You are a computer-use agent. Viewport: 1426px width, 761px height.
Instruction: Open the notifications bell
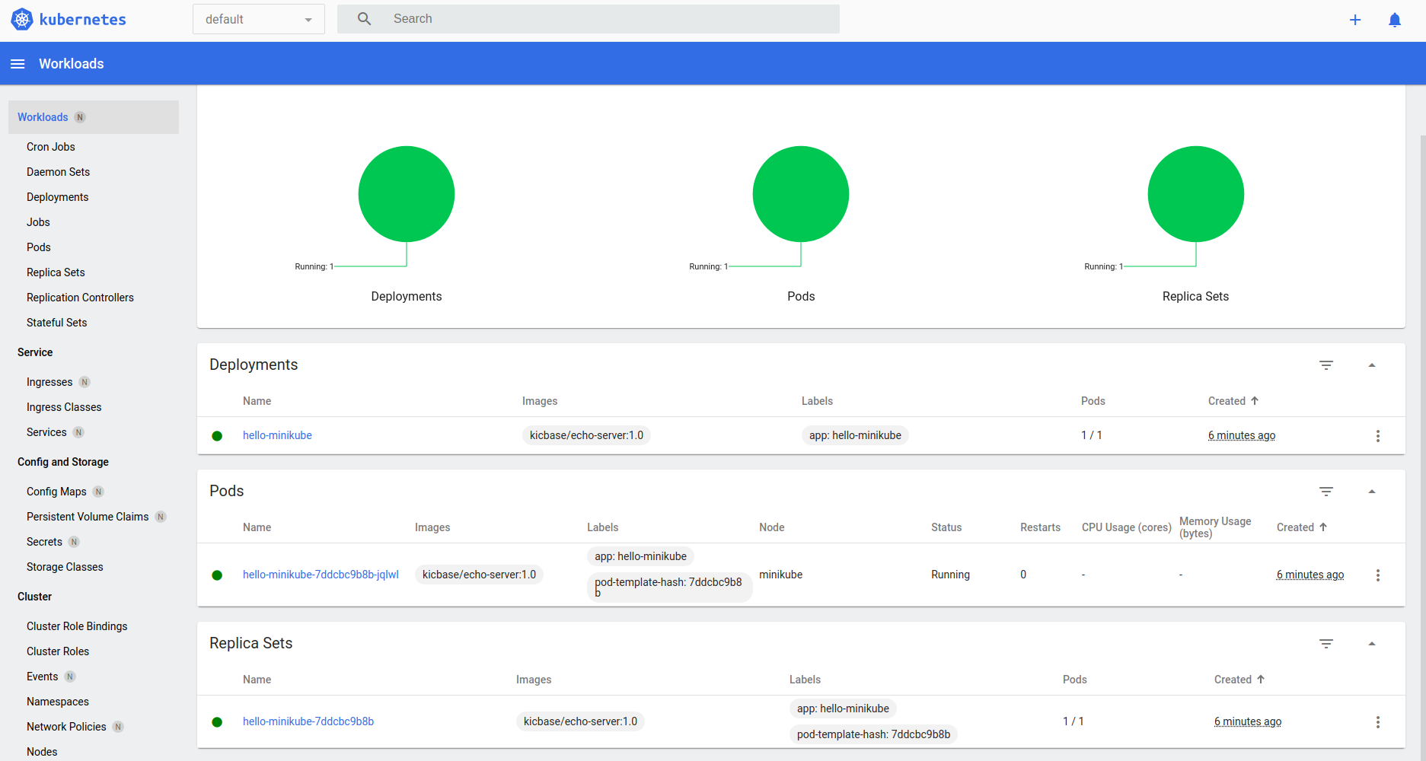pos(1395,20)
